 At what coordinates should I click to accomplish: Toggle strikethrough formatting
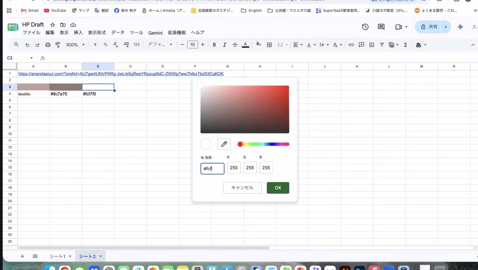click(235, 45)
